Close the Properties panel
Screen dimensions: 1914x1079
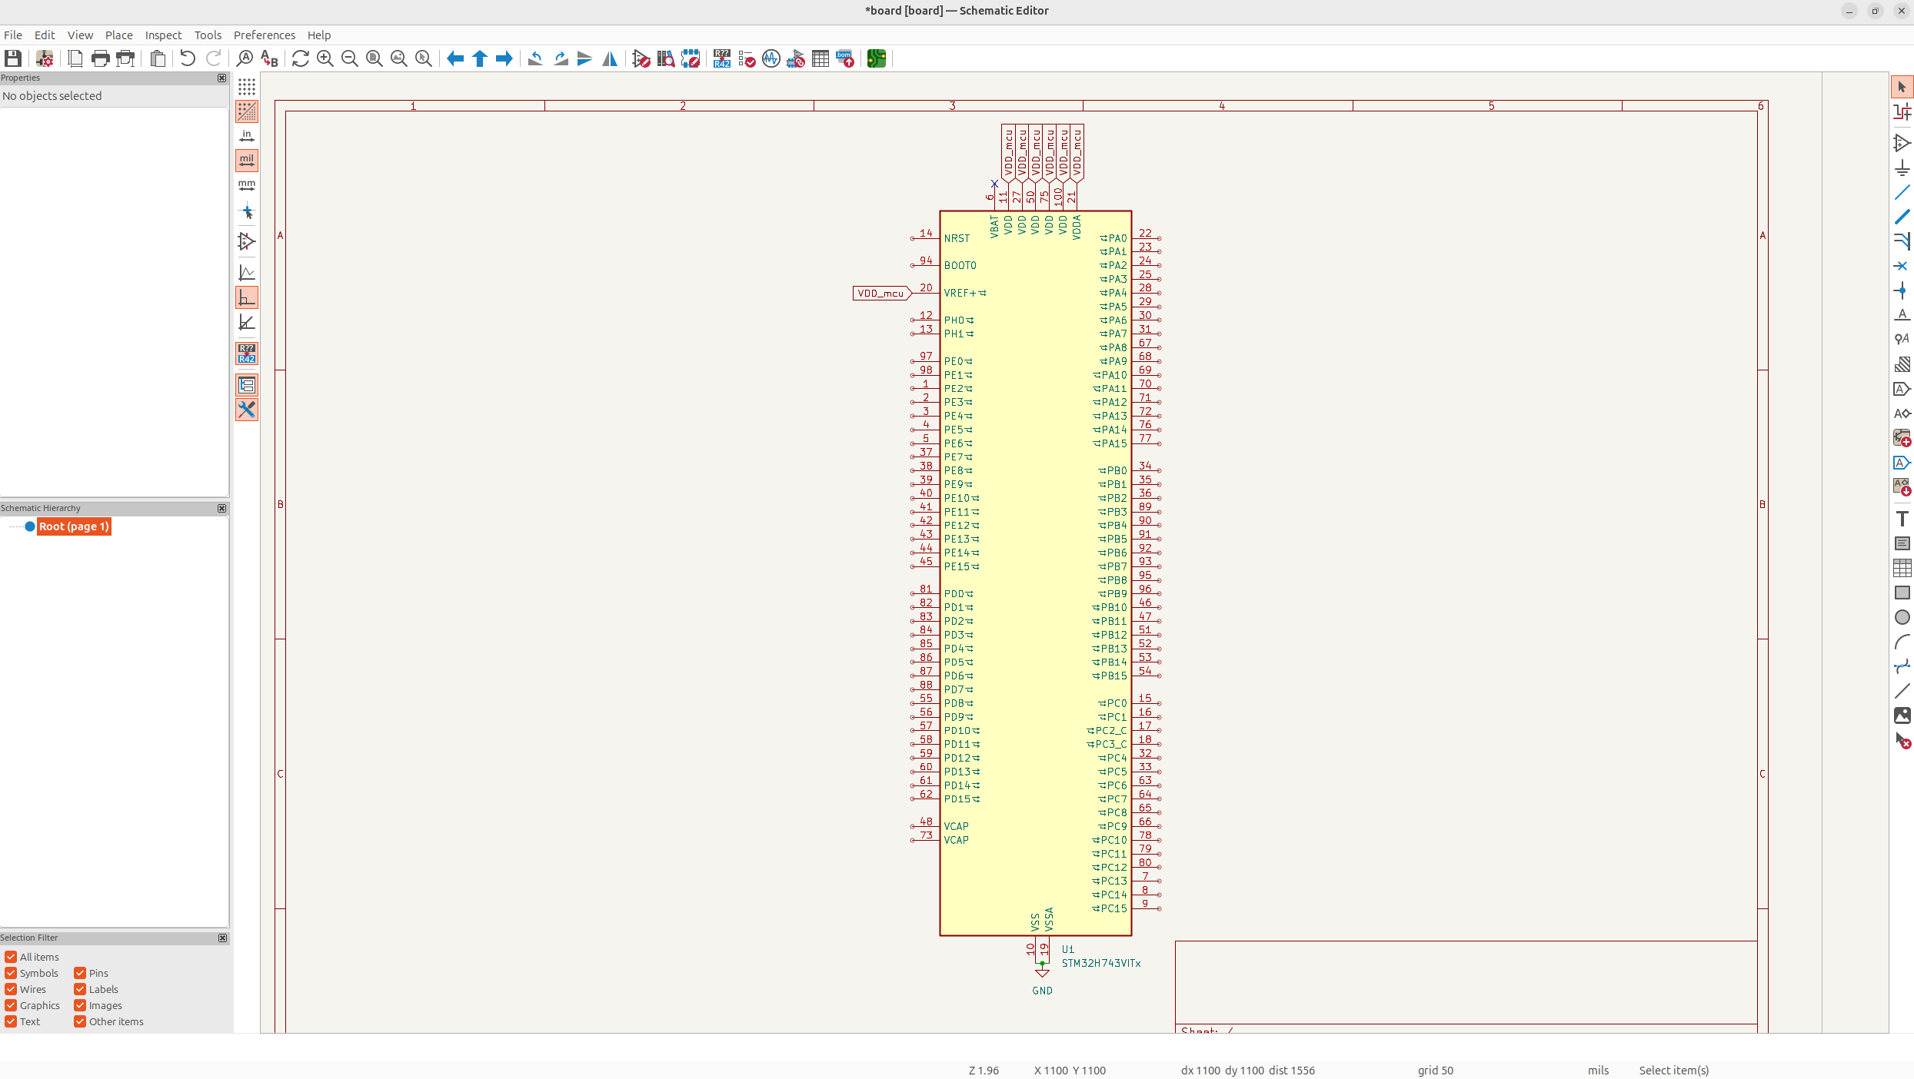point(222,78)
